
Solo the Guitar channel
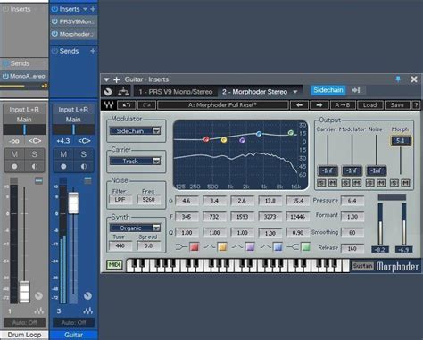pyautogui.click(x=84, y=154)
